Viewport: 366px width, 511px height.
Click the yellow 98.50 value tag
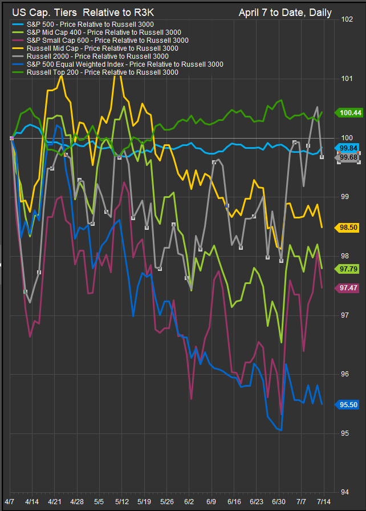click(348, 227)
